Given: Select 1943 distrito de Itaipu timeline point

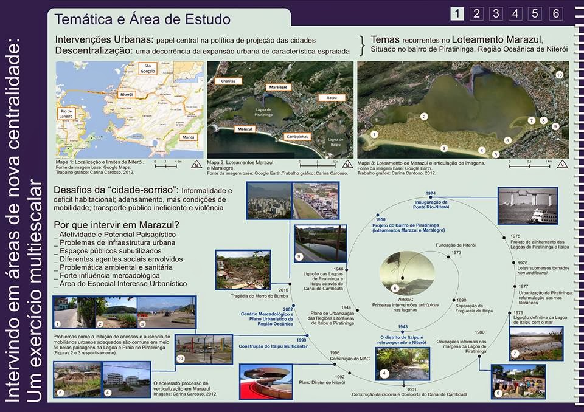Looking at the screenshot, I should (x=402, y=332).
